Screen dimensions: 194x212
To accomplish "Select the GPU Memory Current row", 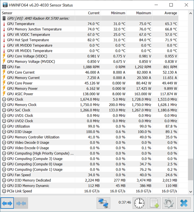I will (x=89, y=78).
